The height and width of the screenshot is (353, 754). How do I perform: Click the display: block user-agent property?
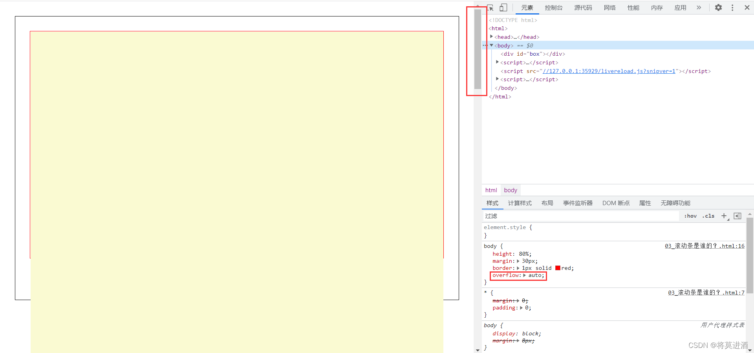pyautogui.click(x=517, y=334)
